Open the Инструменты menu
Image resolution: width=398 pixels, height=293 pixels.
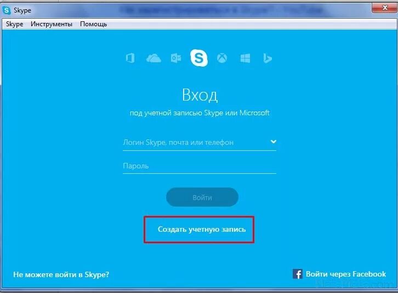click(x=52, y=24)
